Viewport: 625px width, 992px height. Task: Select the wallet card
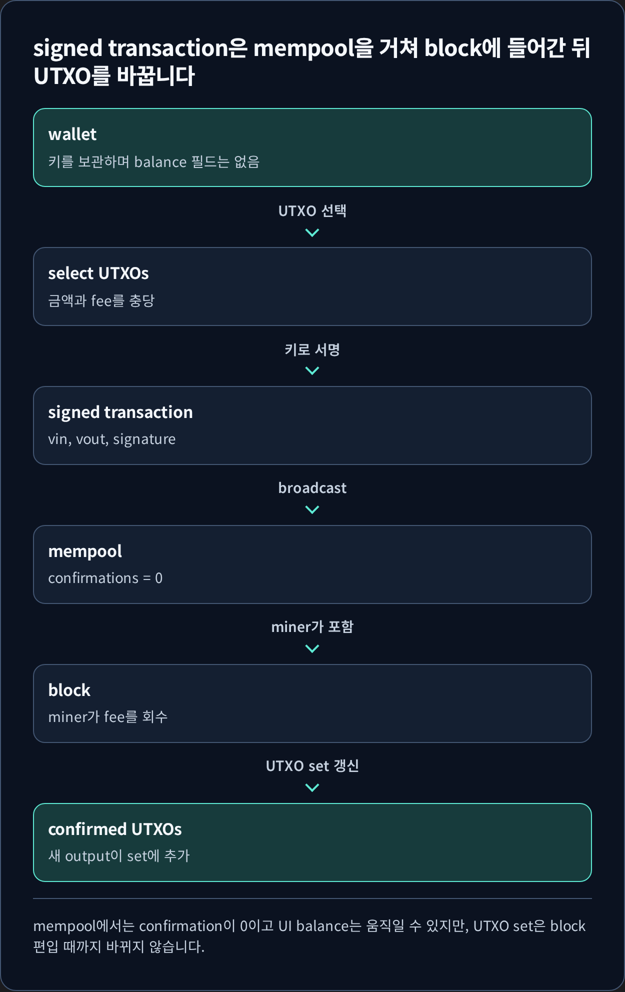[312, 147]
